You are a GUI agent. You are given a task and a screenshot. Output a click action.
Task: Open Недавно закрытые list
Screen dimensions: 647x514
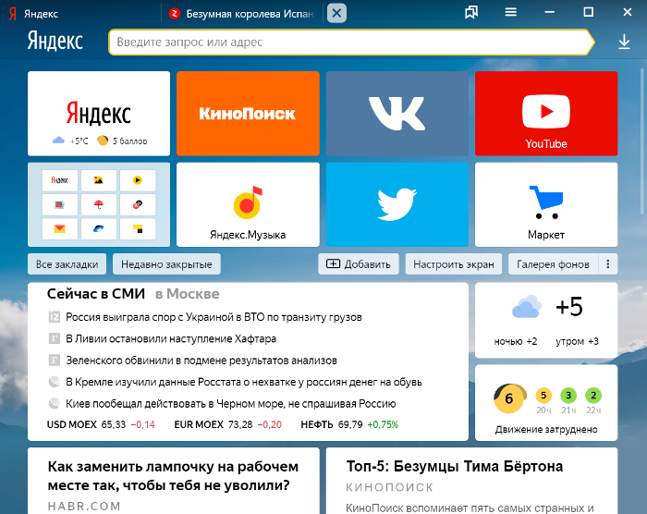[166, 263]
